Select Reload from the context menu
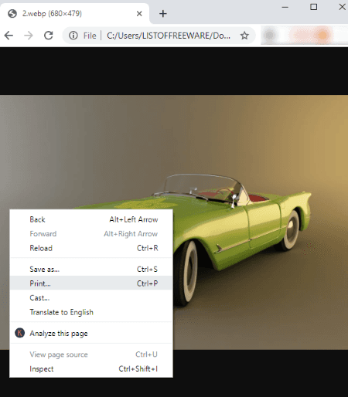The image size is (348, 397). [x=91, y=248]
